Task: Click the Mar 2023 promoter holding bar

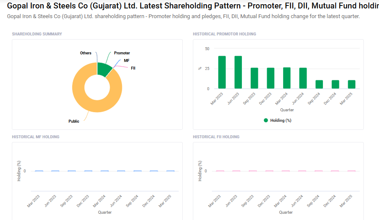Action: [x=222, y=72]
